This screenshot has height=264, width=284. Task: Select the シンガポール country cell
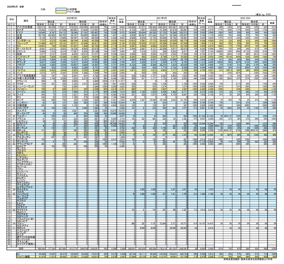pyautogui.click(x=26, y=41)
